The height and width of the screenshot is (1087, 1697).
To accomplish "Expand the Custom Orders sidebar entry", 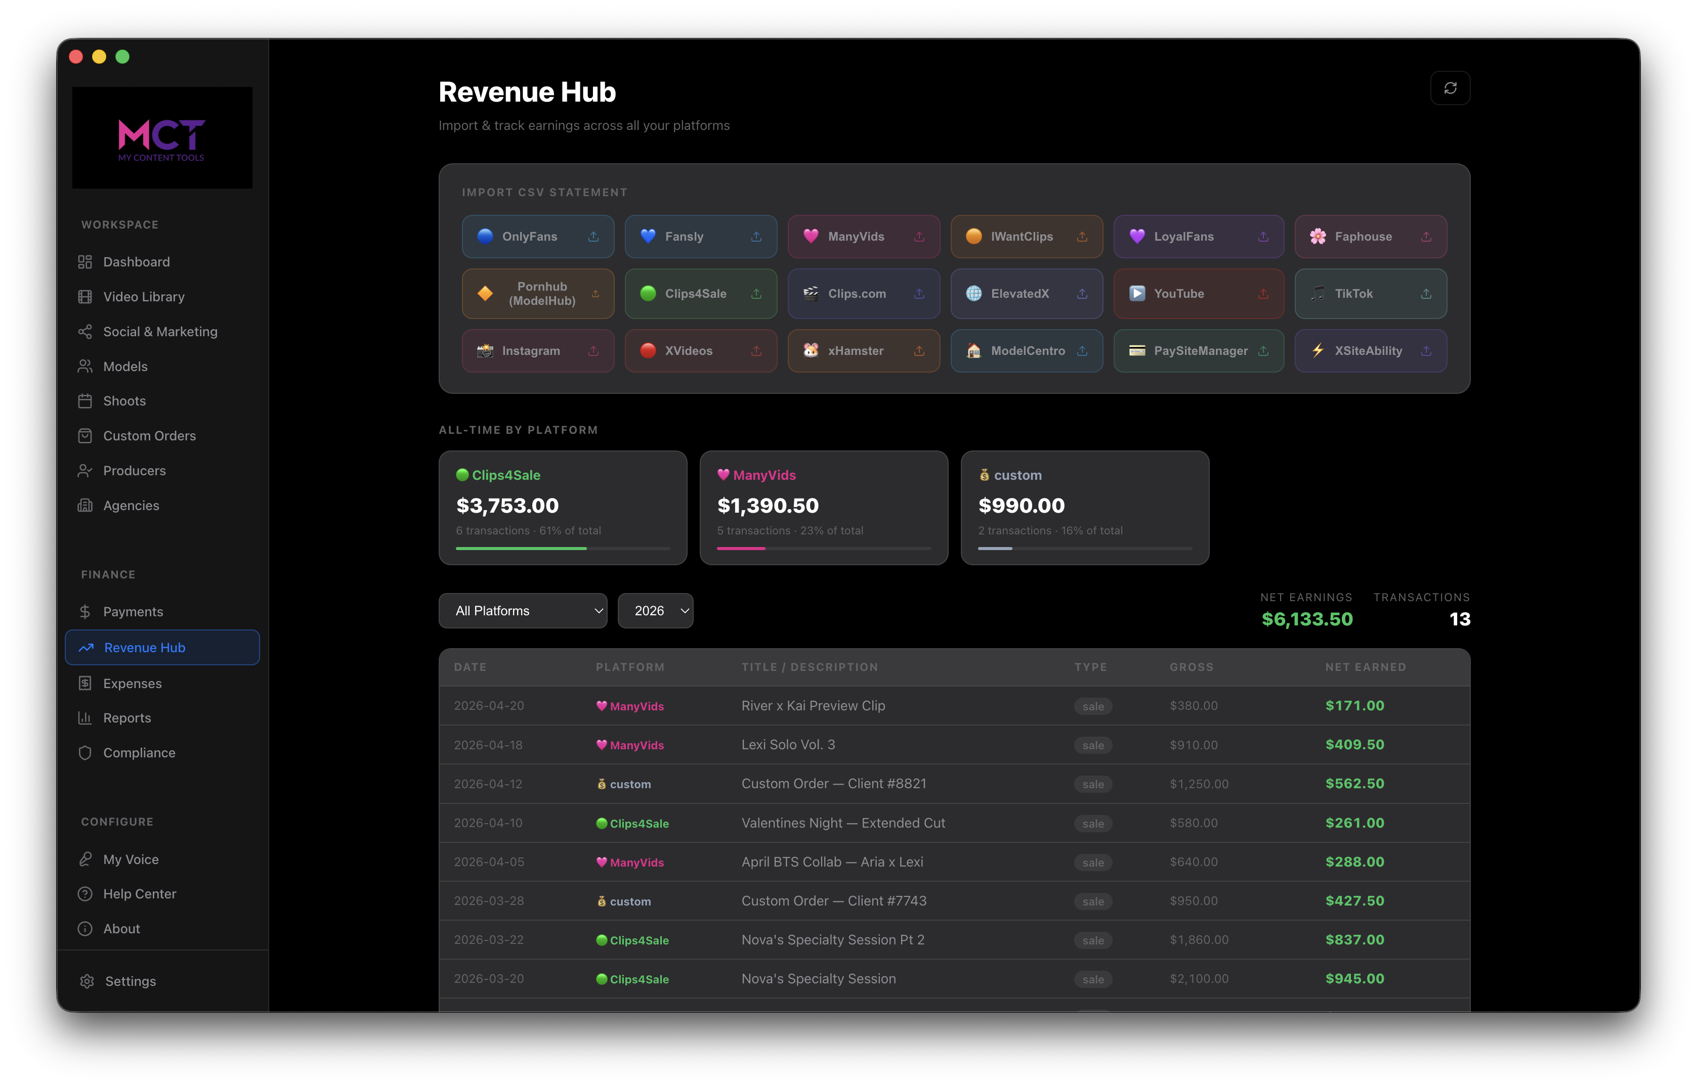I will point(149,435).
